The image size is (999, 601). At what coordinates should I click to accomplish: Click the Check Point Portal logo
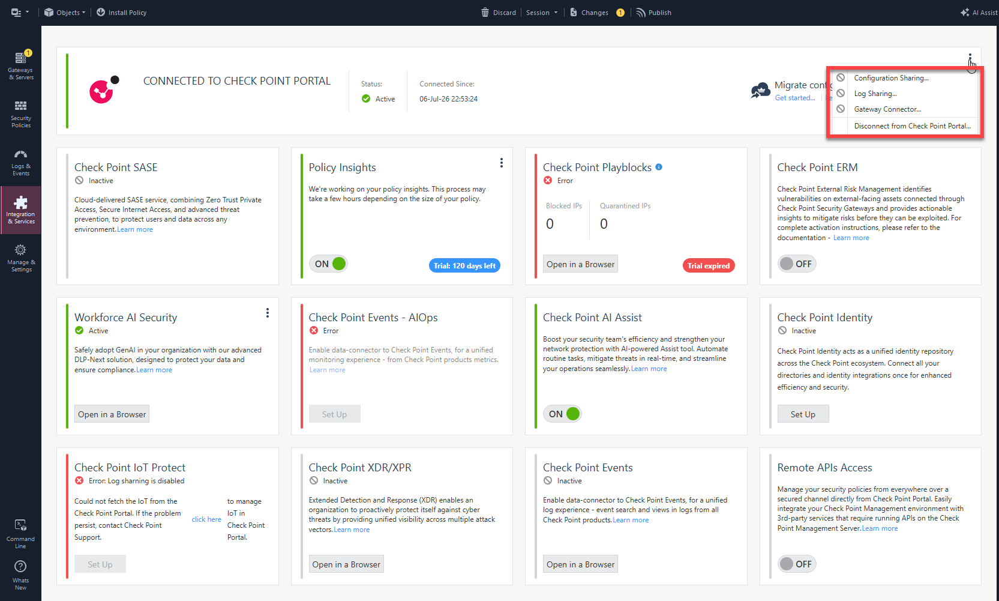point(104,90)
